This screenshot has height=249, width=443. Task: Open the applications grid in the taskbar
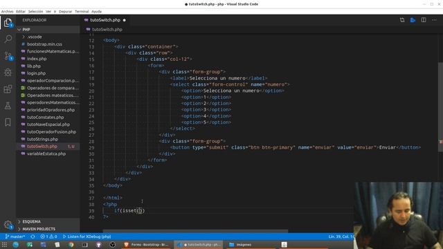click(4, 245)
